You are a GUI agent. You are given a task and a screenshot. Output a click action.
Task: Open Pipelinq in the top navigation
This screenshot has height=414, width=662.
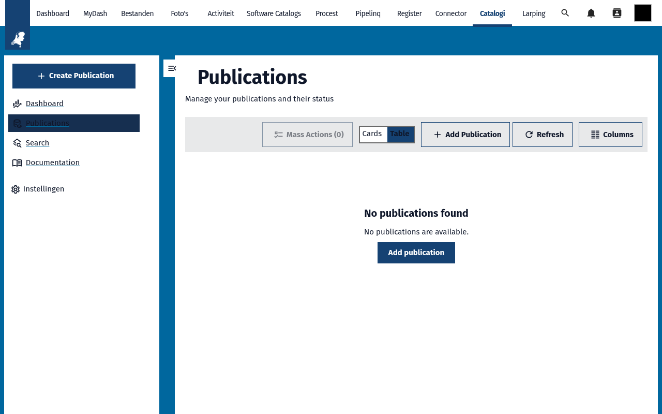[368, 13]
